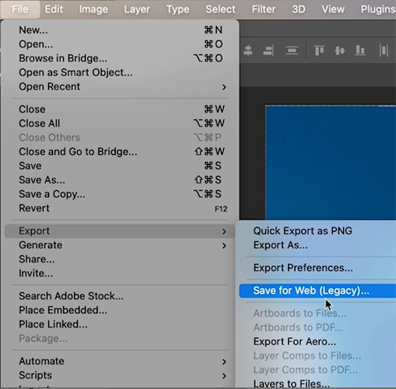Select Browse in Bridge...
This screenshot has width=396, height=389.
tap(120, 58)
